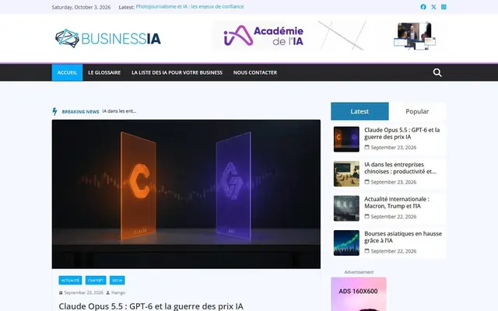Go to the Accueil menu item
This screenshot has width=498, height=311.
pos(67,72)
